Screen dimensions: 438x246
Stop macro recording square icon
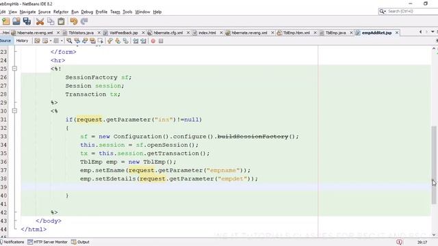(x=161, y=41)
